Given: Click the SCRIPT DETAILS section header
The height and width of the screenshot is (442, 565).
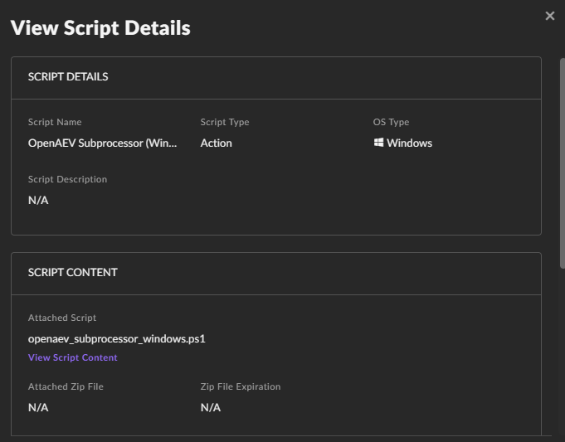Looking at the screenshot, I should (x=68, y=77).
